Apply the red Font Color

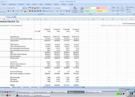[25, 11]
